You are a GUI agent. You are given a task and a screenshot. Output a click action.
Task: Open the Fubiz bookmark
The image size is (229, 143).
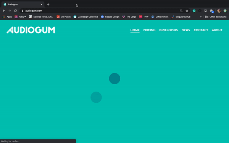[21, 17]
